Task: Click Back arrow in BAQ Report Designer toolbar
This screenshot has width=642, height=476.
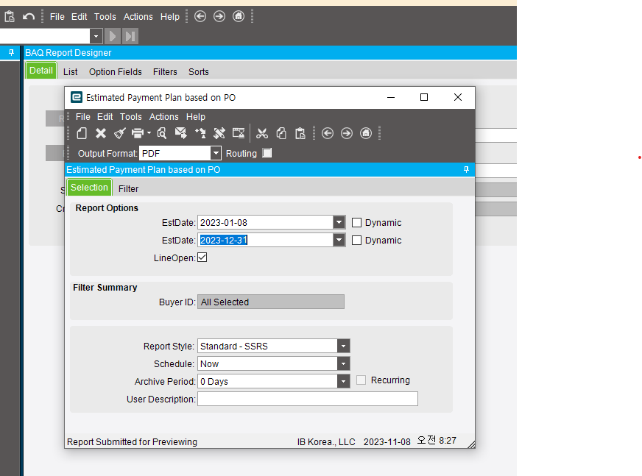Action: pos(200,16)
